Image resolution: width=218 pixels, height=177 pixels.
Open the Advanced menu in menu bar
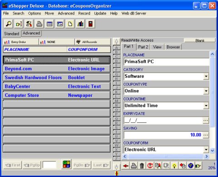(x=66, y=14)
